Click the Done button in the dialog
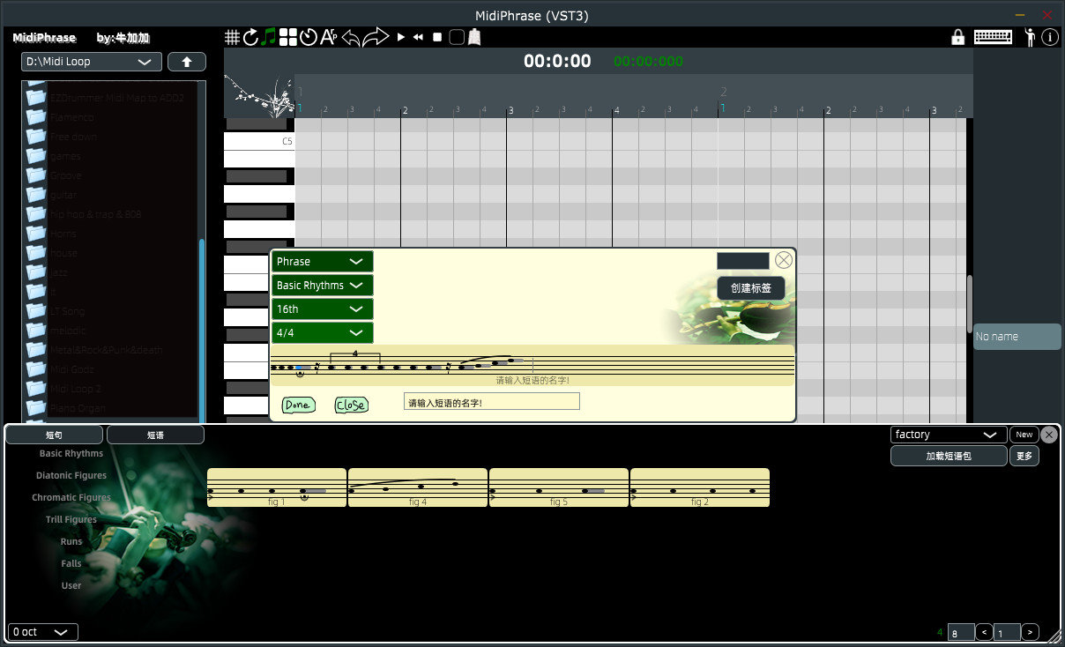Image resolution: width=1065 pixels, height=647 pixels. tap(298, 405)
